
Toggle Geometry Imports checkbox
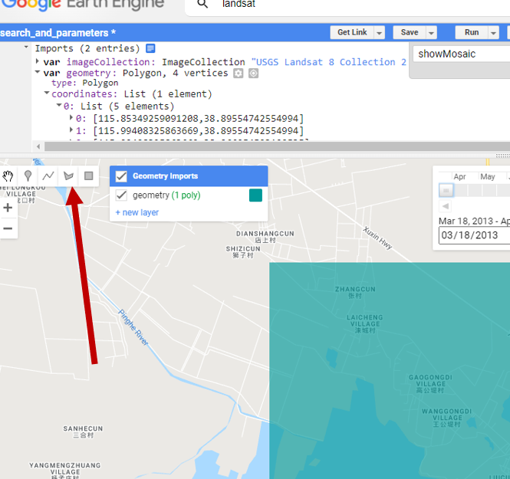pos(121,176)
